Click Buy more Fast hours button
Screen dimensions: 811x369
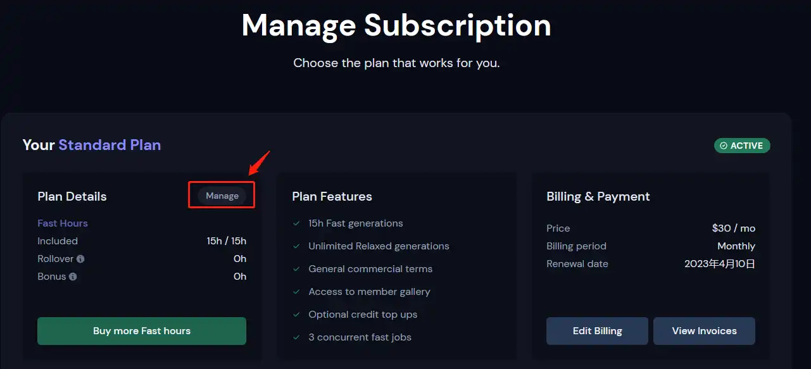(142, 331)
